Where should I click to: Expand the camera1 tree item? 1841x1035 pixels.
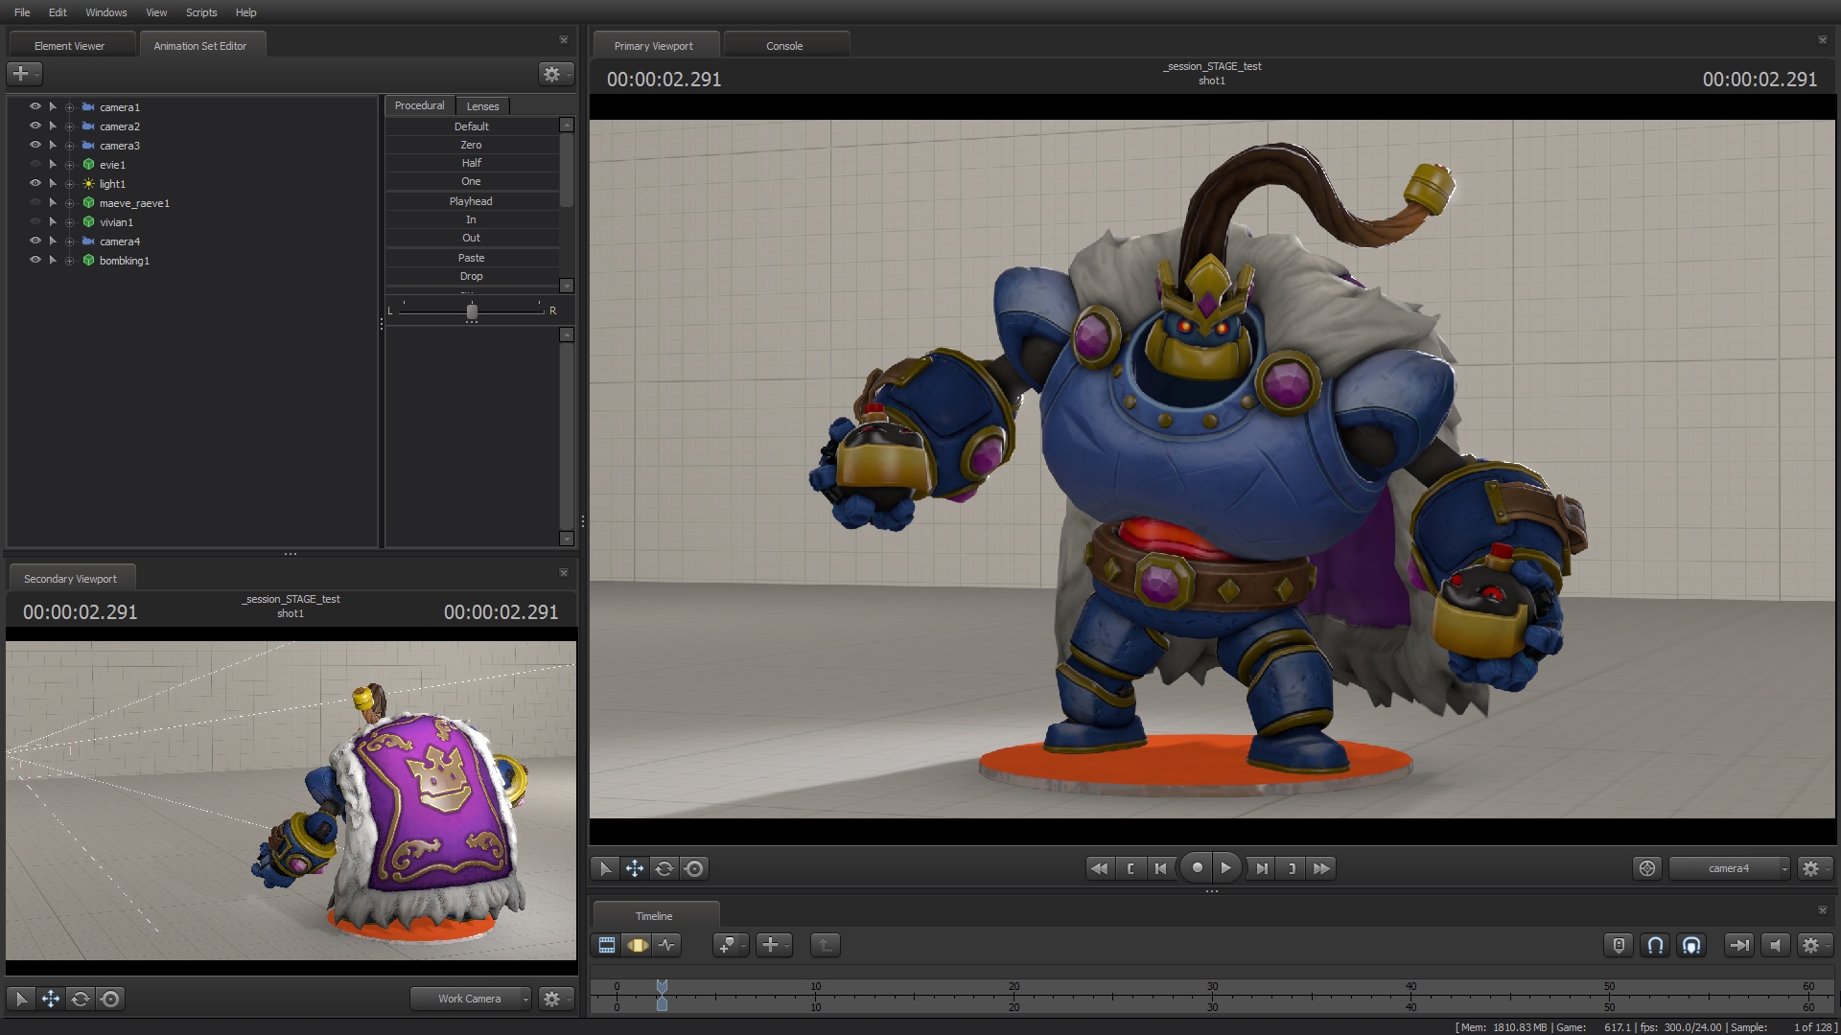click(53, 107)
